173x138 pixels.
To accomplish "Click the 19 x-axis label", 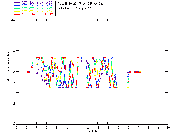I will pos(158,127).
